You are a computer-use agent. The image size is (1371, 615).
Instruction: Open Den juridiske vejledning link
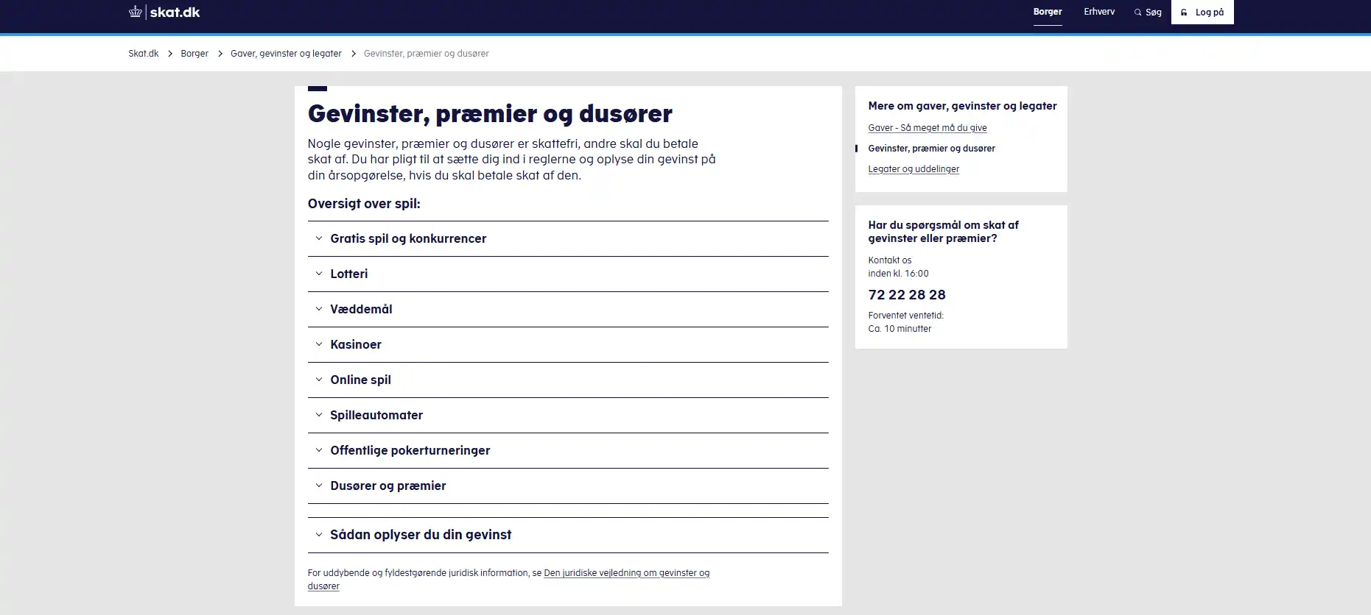click(x=626, y=573)
